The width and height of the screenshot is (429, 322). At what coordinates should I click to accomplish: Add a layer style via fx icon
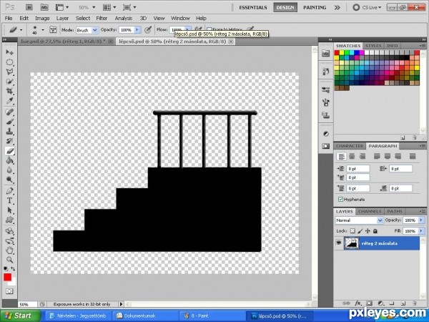pos(357,303)
